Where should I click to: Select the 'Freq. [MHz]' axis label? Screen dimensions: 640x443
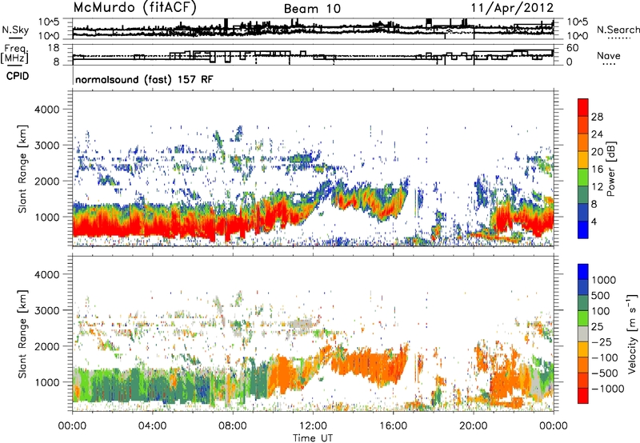[16, 54]
